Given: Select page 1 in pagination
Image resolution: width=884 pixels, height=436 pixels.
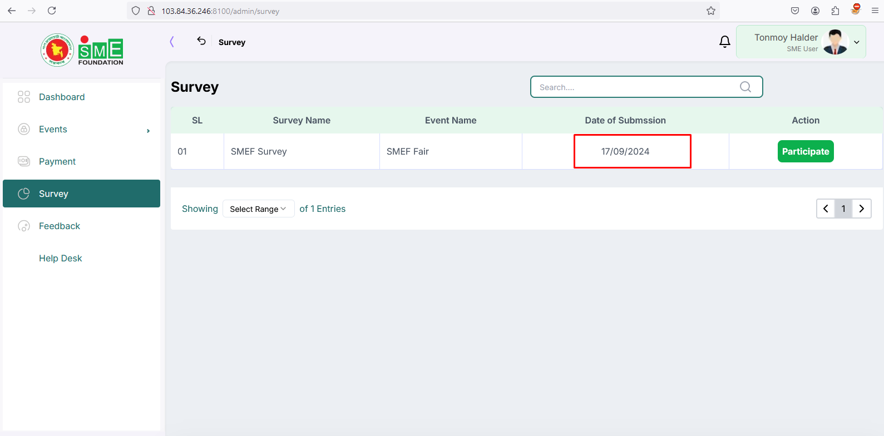Looking at the screenshot, I should pos(843,209).
